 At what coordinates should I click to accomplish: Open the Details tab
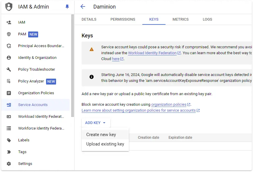(89, 19)
